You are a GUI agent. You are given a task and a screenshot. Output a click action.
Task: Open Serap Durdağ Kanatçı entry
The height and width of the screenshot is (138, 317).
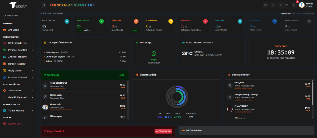click(269, 97)
